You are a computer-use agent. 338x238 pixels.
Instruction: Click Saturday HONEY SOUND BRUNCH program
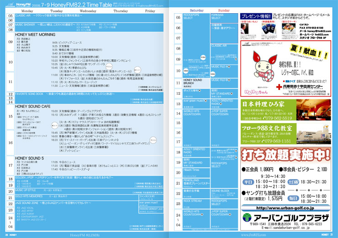click(196, 83)
